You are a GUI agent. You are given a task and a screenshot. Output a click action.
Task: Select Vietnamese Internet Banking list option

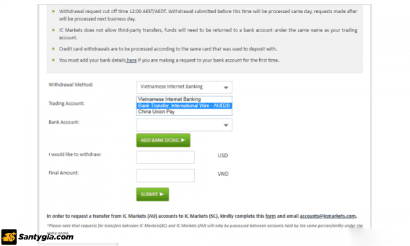point(184,99)
